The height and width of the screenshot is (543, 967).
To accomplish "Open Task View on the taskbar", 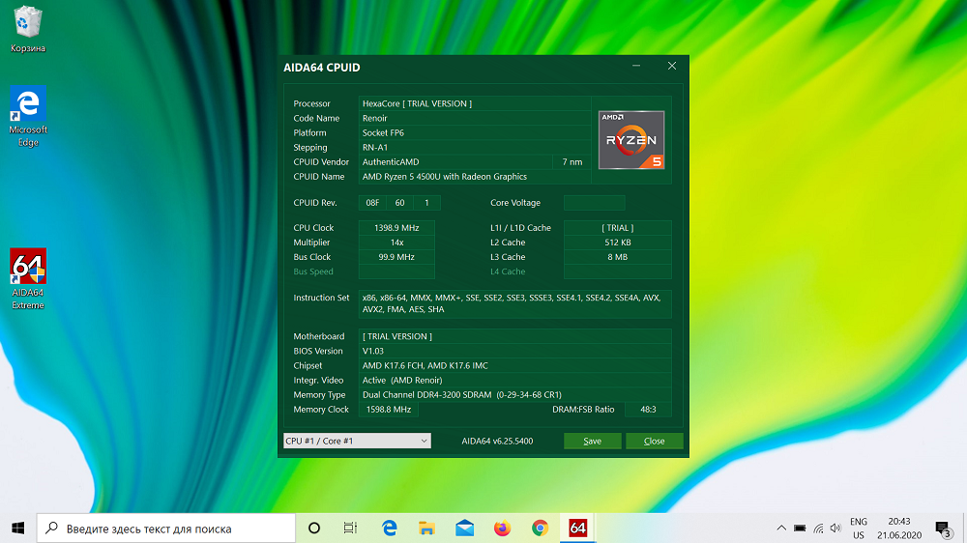I will click(x=350, y=529).
